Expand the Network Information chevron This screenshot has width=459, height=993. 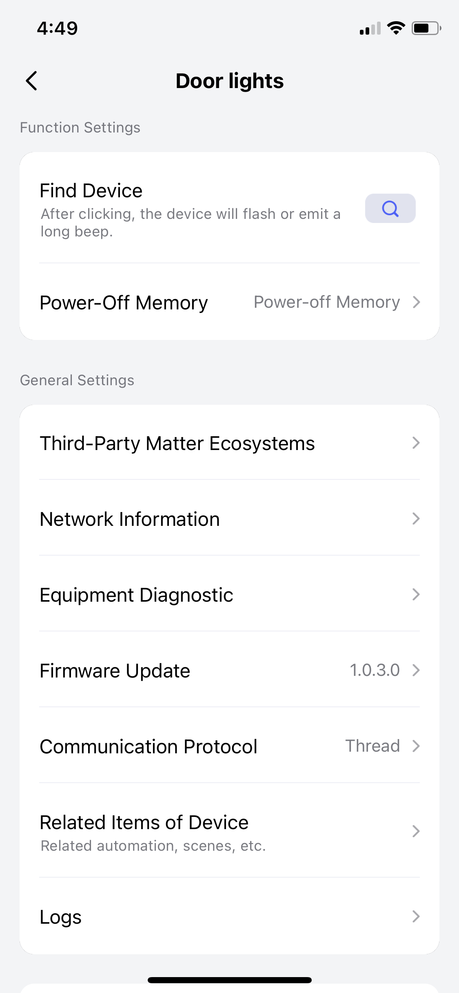(x=416, y=519)
